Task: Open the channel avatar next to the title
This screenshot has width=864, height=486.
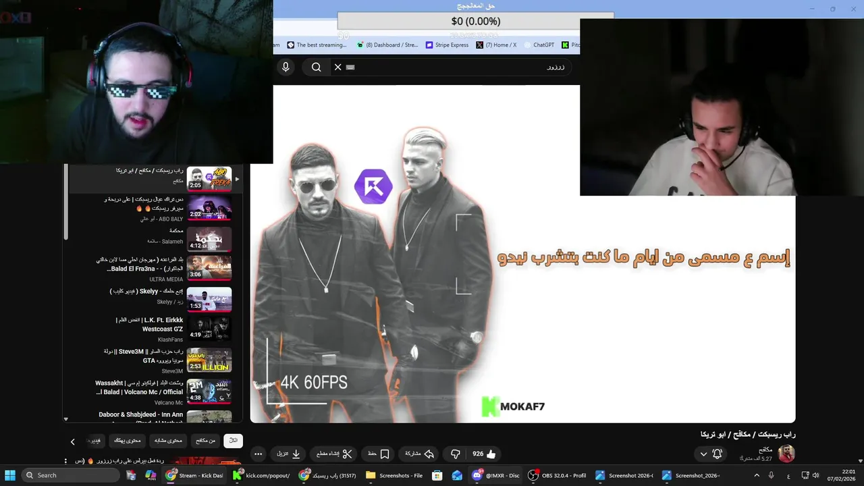Action: click(786, 454)
